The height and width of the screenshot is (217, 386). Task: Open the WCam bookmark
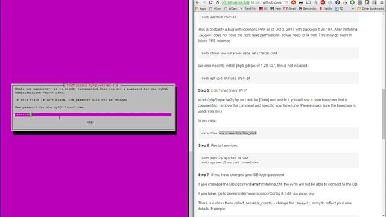tap(230, 8)
